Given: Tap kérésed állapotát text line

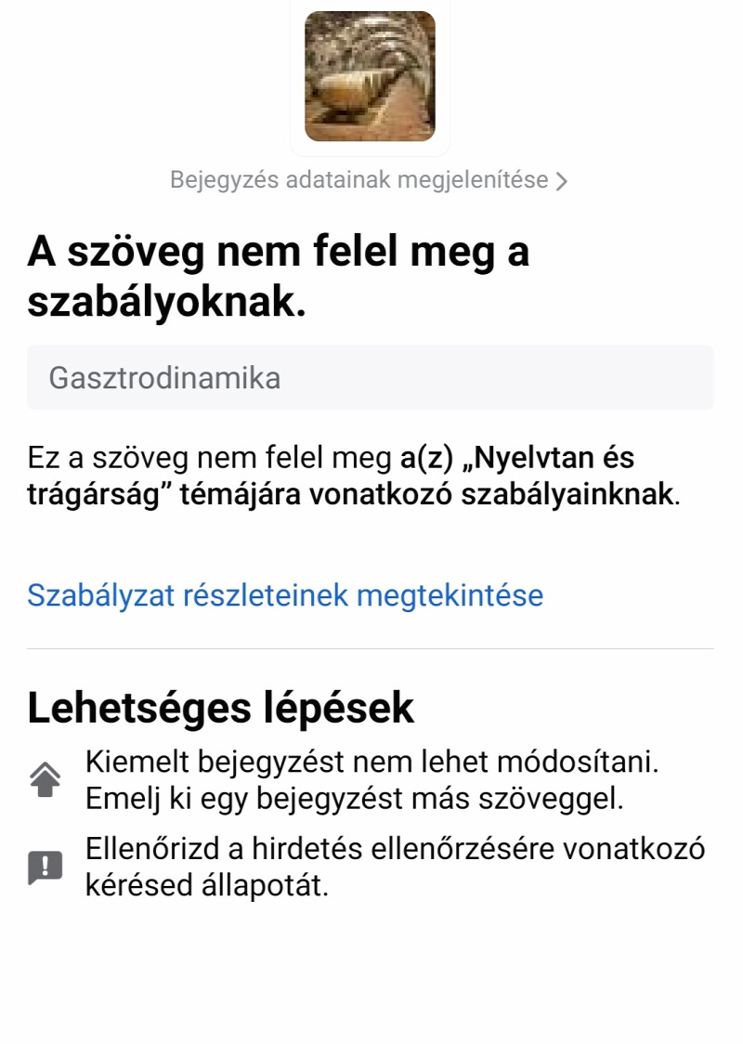Looking at the screenshot, I should (x=207, y=885).
